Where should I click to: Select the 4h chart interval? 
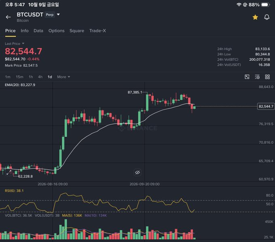pos(40,77)
